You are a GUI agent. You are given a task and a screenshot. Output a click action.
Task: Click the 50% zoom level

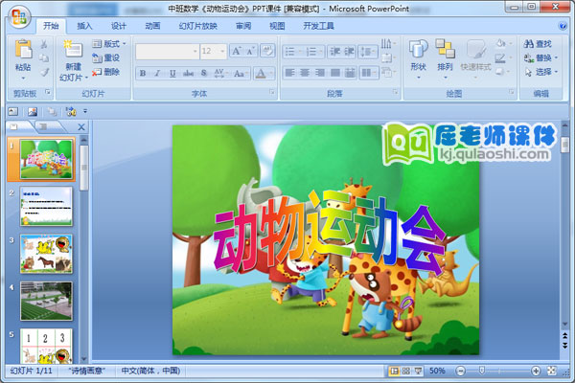437,371
